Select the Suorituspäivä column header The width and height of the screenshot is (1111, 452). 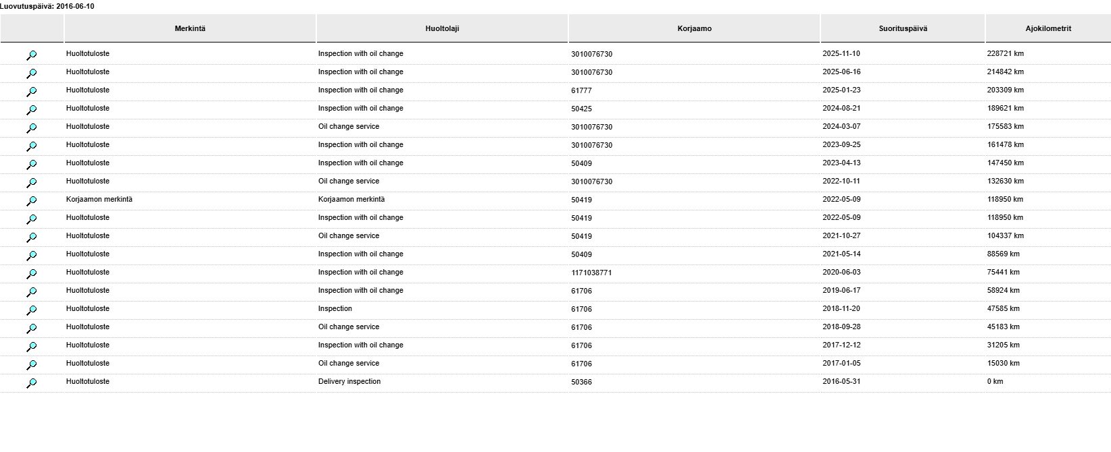pos(903,28)
